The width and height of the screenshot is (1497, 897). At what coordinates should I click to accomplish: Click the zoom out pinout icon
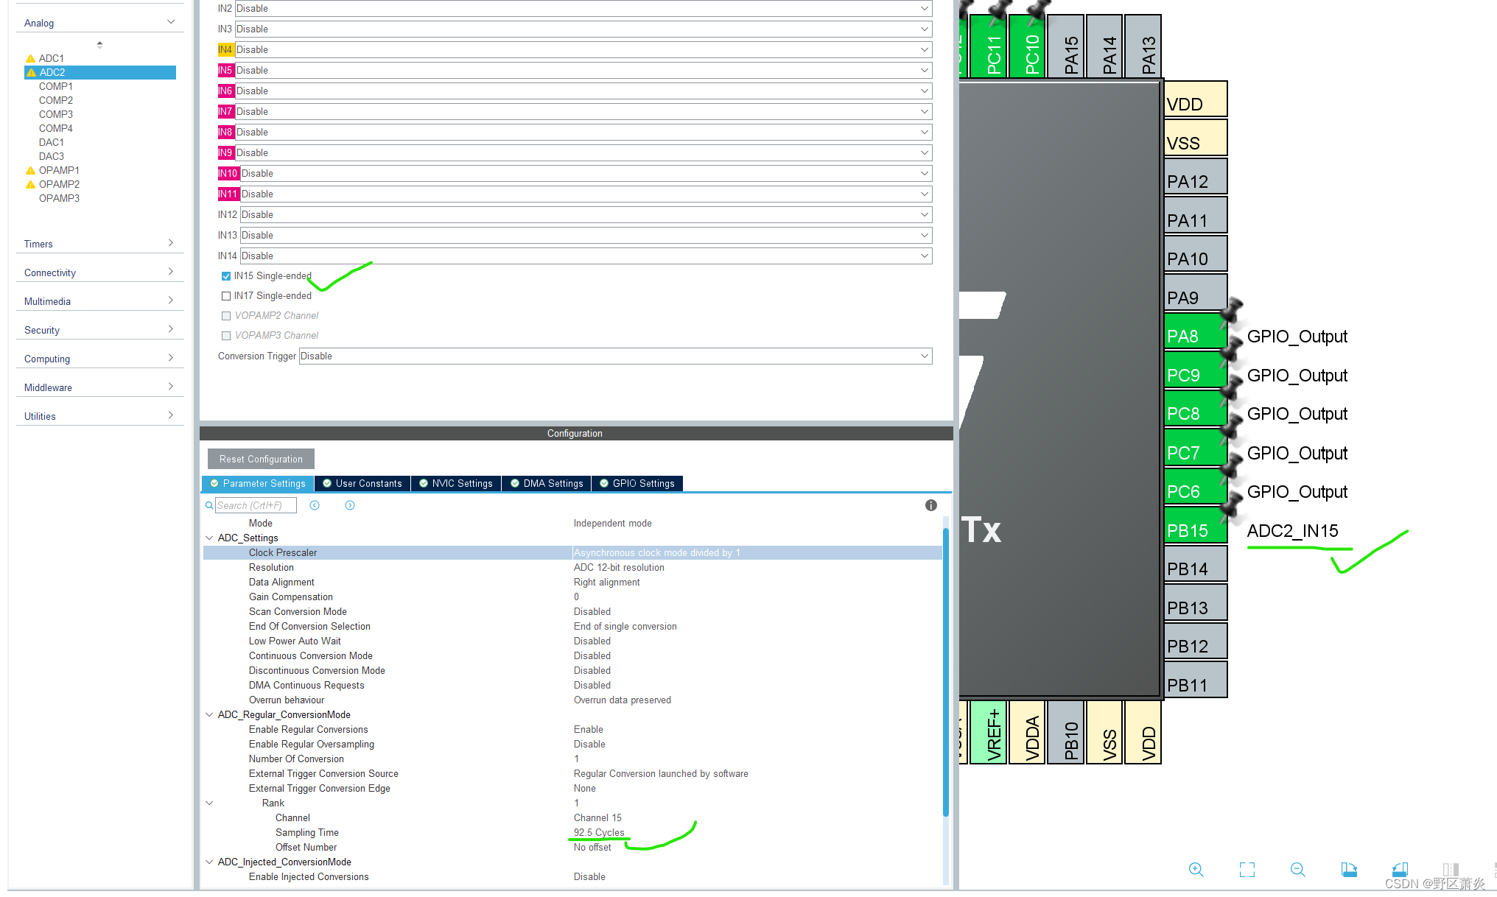[1297, 870]
